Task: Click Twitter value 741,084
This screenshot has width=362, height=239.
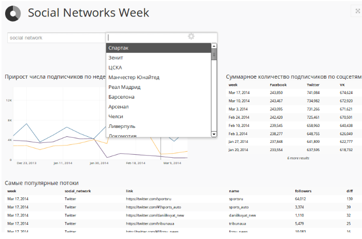Action: click(x=313, y=93)
